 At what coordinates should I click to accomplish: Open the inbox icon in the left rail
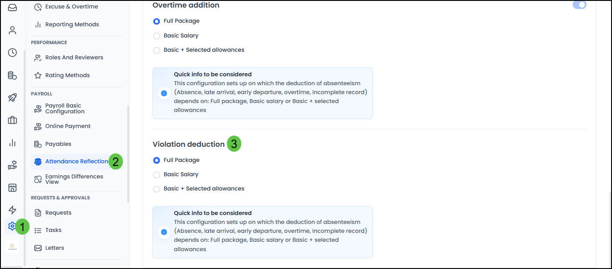[x=13, y=7]
